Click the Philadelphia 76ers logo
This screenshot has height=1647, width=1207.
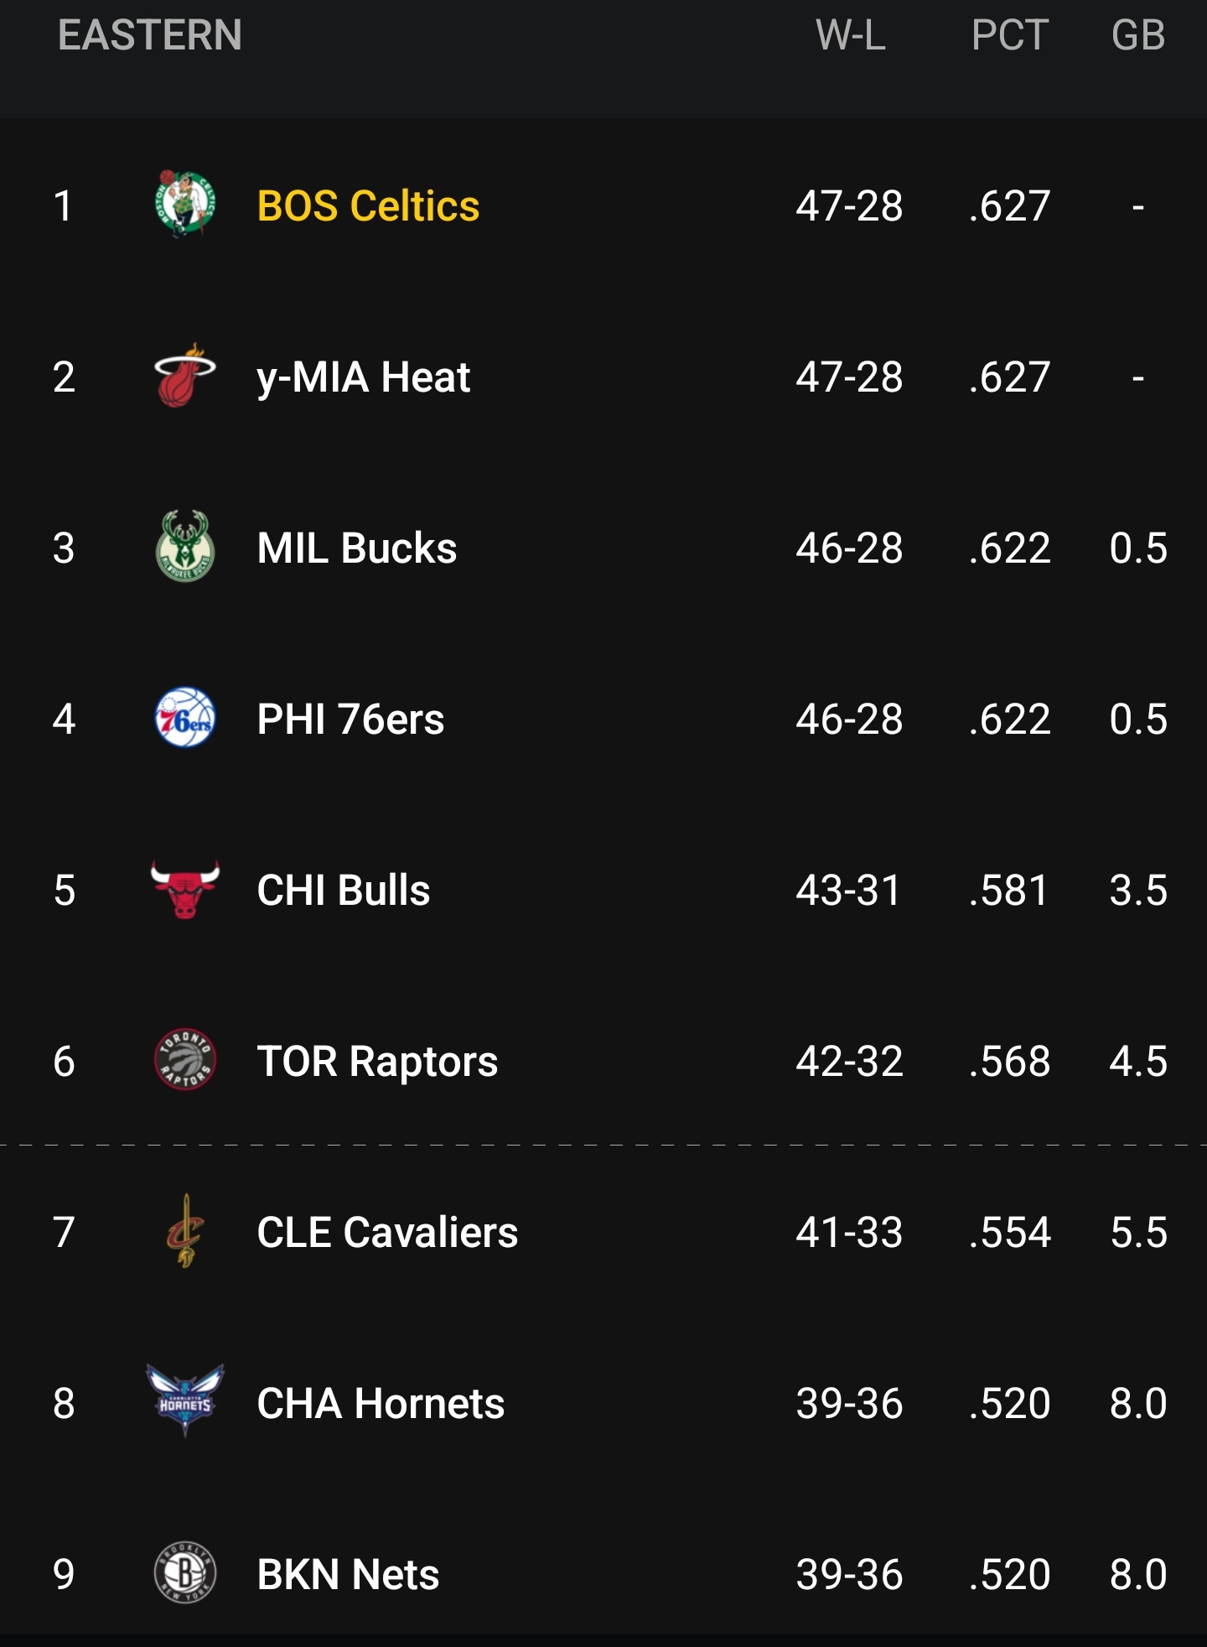[x=186, y=718]
